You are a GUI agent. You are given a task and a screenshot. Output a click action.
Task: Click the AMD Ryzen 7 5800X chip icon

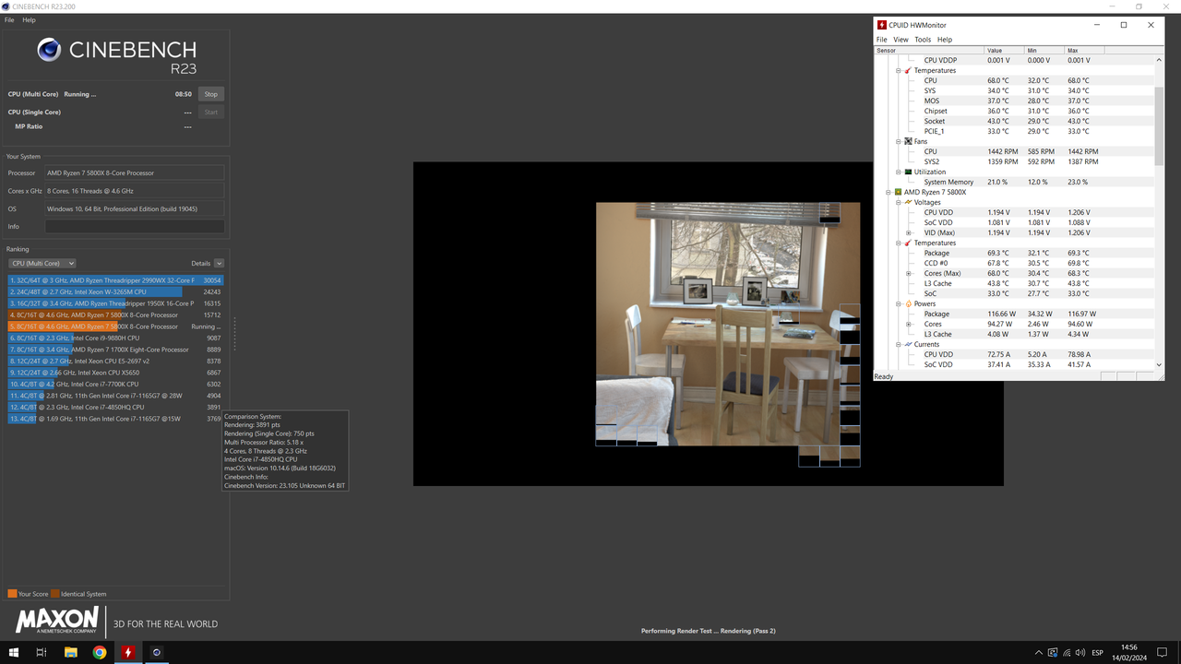898,192
